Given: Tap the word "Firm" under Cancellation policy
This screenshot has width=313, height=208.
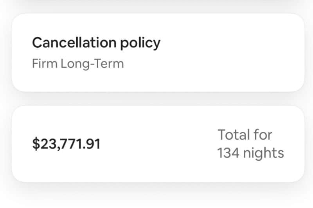Looking at the screenshot, I should tap(45, 63).
